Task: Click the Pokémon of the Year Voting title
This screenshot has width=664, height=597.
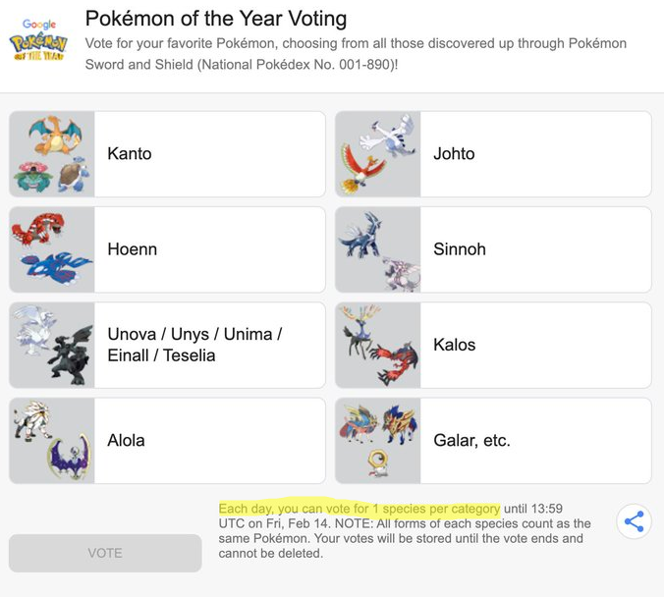Action: (x=216, y=19)
